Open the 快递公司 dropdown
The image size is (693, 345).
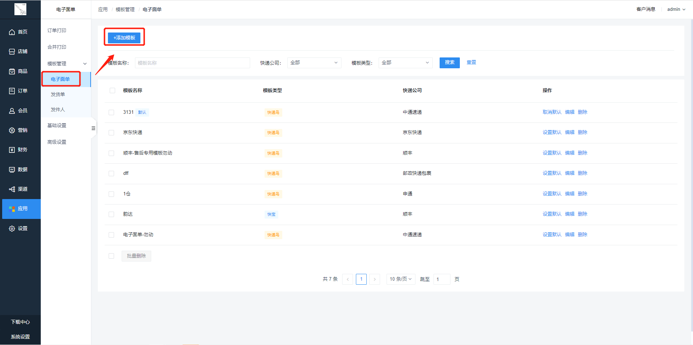pyautogui.click(x=314, y=62)
